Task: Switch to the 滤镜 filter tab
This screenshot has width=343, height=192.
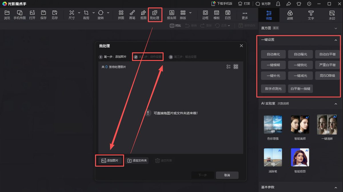Action: tap(290, 15)
